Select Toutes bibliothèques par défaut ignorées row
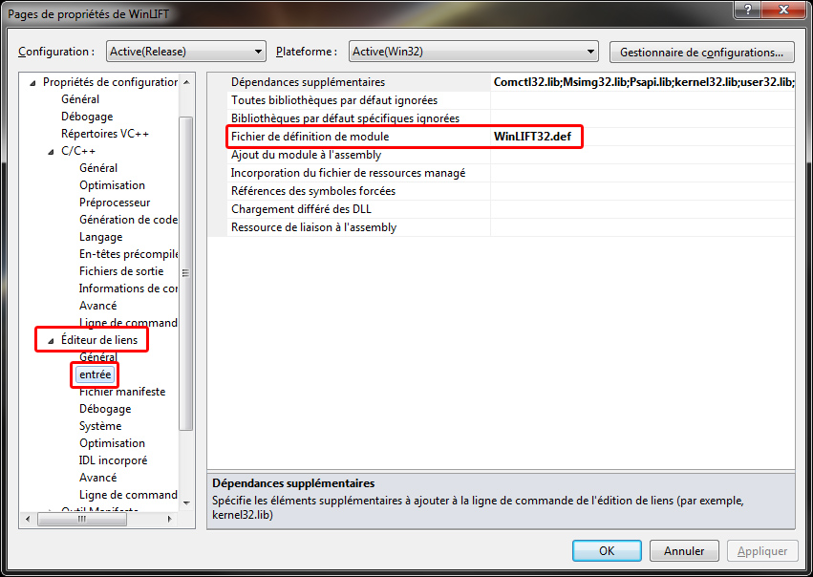Viewport: 813px width, 577px height. pyautogui.click(x=501, y=100)
